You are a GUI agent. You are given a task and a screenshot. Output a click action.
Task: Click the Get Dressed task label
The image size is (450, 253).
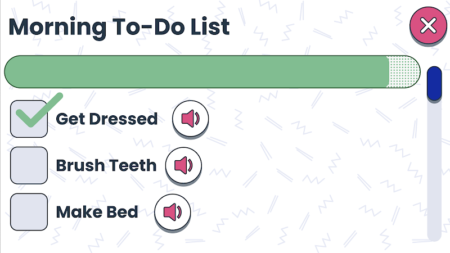click(107, 119)
